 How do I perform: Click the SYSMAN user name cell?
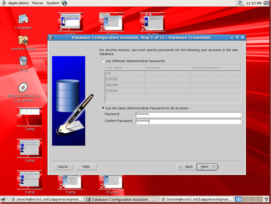[125, 91]
